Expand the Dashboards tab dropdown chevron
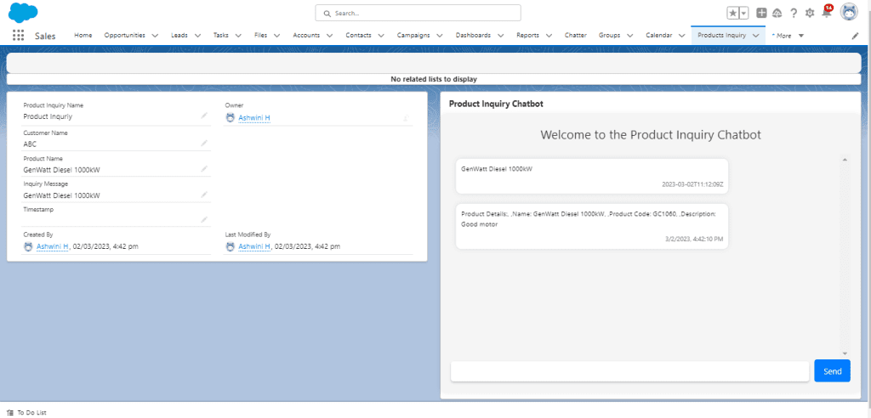 500,36
